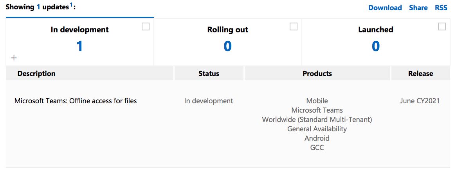Screen dimensions: 456x173
Task: Click the 0 count under Rolling out
Action: point(228,46)
